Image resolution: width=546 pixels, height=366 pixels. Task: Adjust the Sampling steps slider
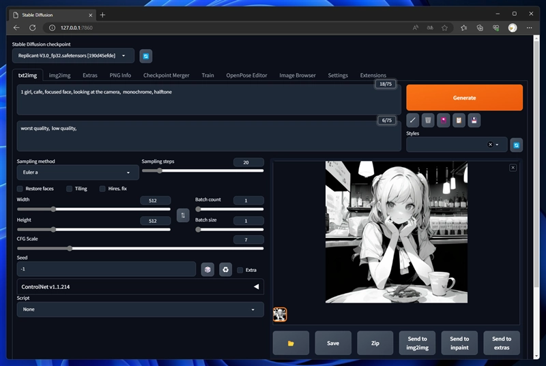(203, 170)
